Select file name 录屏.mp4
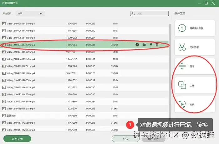Screen dimensions: 219x144 click(11, 116)
